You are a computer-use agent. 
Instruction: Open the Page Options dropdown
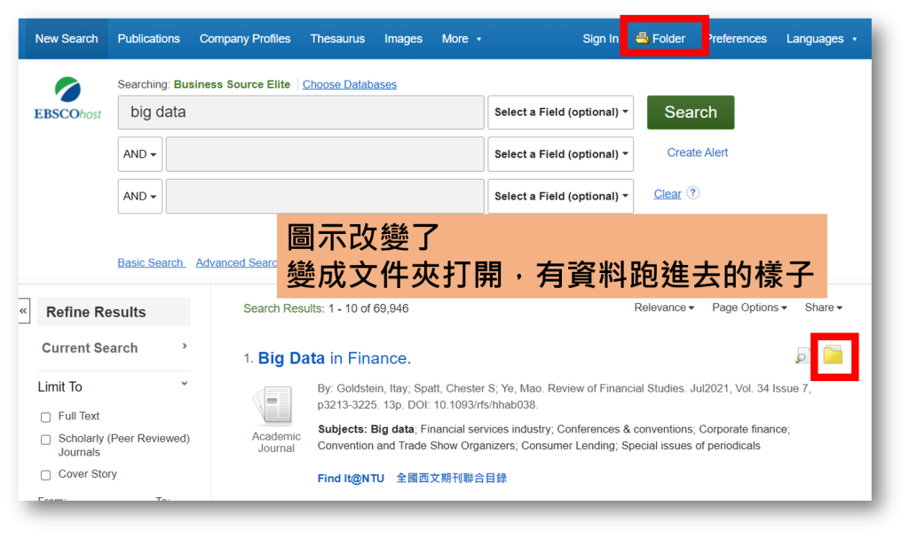(x=749, y=308)
